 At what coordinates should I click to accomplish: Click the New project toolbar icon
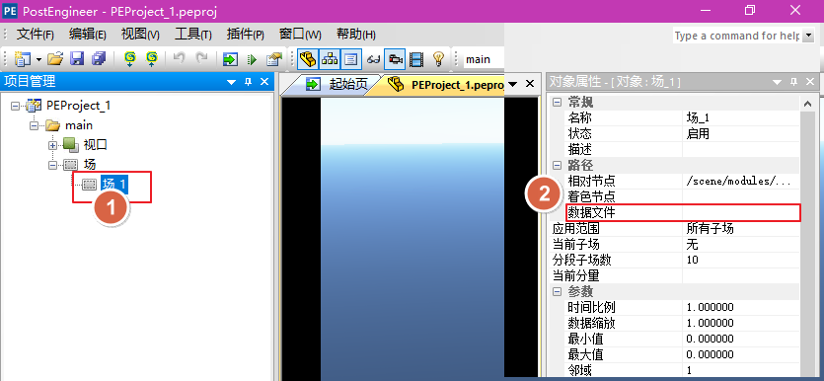pos(22,59)
